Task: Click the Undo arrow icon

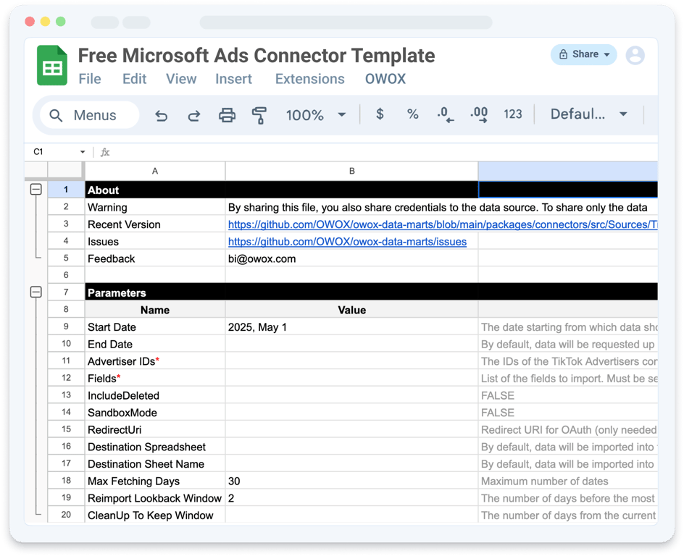Action: 162,115
